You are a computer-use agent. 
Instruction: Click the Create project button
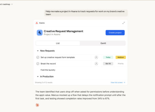pyautogui.click(x=115, y=33)
